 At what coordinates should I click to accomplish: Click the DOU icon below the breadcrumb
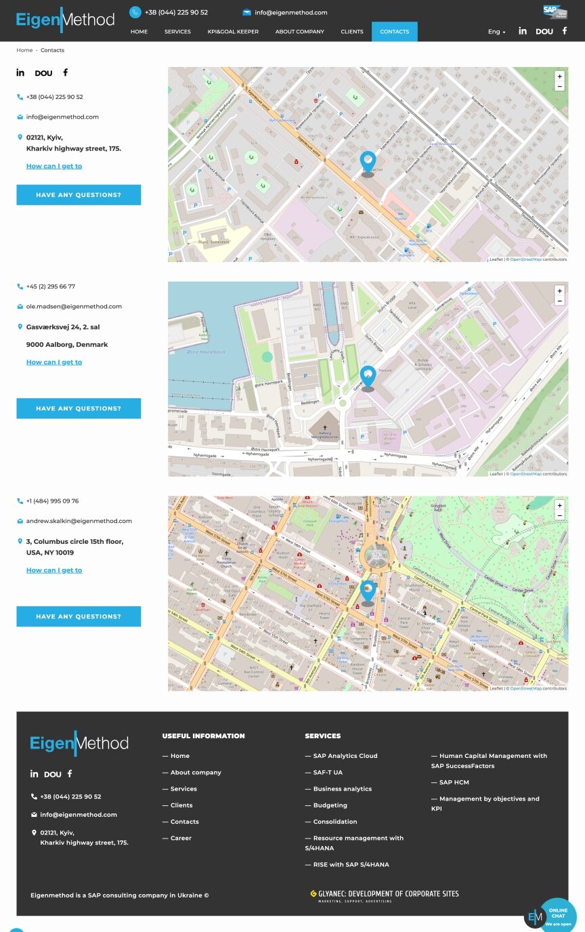click(x=43, y=73)
